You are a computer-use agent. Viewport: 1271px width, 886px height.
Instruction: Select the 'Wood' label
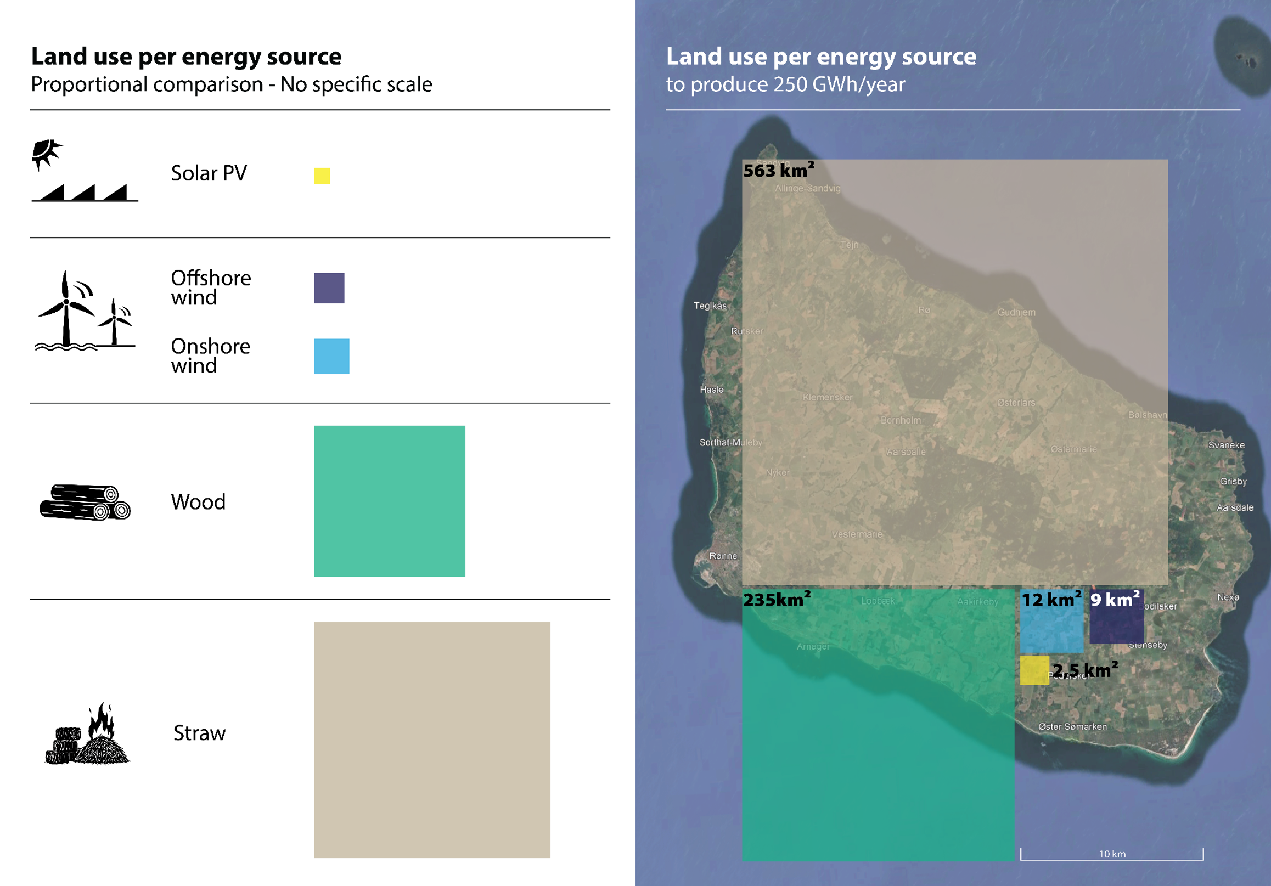(x=198, y=502)
